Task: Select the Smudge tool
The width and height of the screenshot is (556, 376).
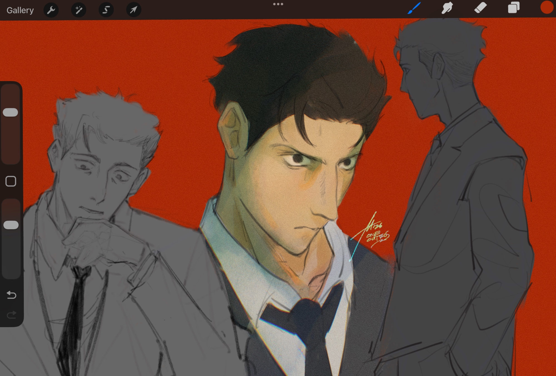Action: click(x=447, y=8)
